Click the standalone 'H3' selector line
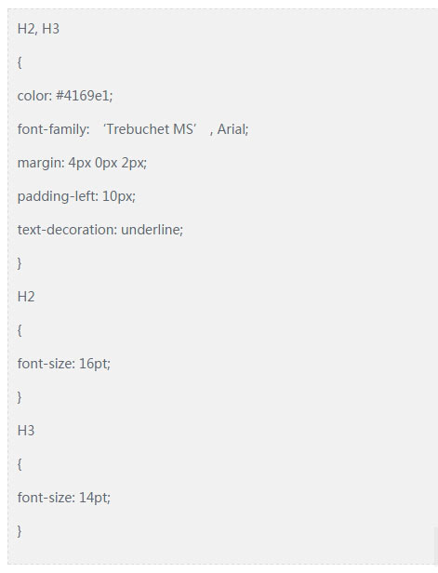 (26, 431)
